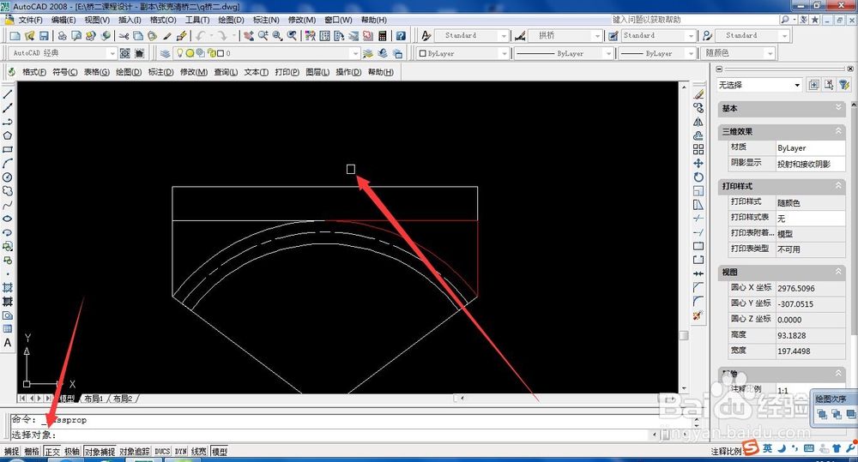Click the Offset tool icon
This screenshot has height=462, width=858.
coord(698,135)
